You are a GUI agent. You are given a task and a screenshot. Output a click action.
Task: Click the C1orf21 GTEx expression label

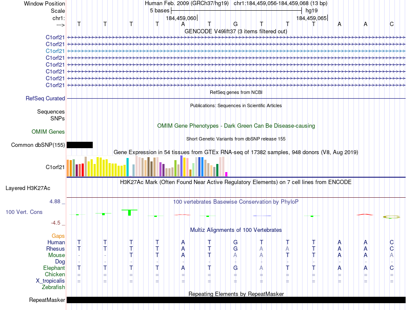55,167
